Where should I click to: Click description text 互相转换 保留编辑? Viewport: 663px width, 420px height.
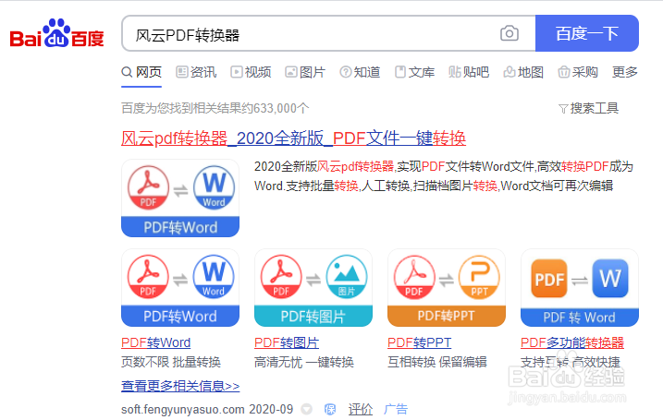click(437, 362)
